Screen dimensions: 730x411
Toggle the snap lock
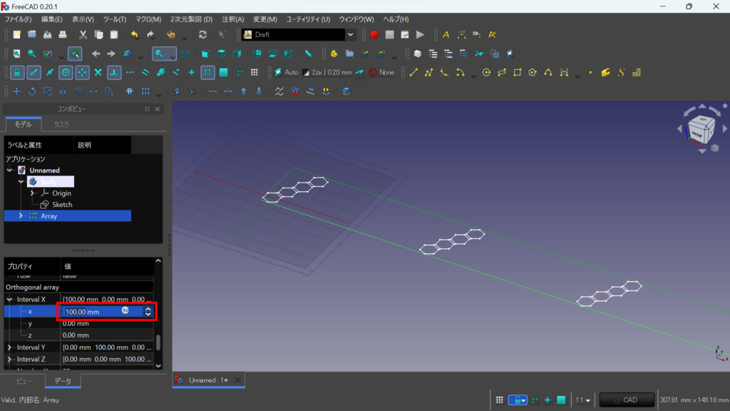tap(17, 72)
